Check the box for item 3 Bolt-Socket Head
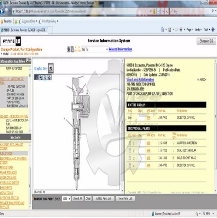The width and height of the screenshot is (217, 218). (130, 158)
